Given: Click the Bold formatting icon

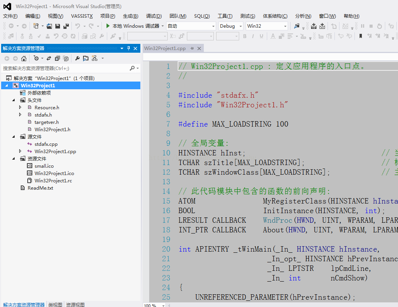Looking at the screenshot, I should pyautogui.click(x=245, y=36).
